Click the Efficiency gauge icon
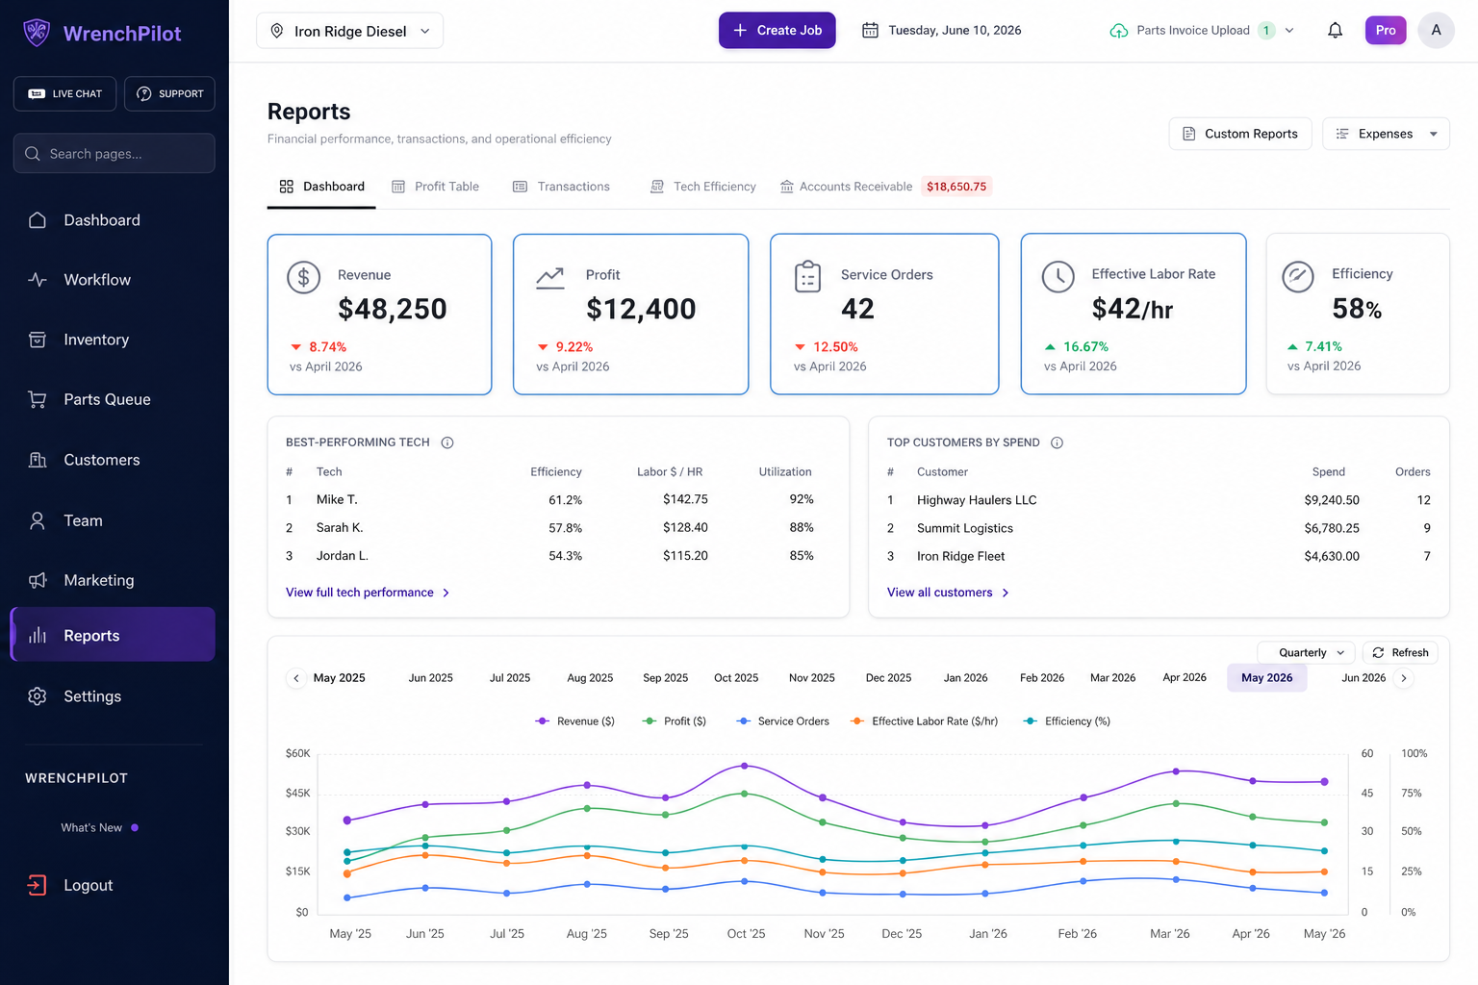The height and width of the screenshot is (985, 1478). pyautogui.click(x=1298, y=277)
